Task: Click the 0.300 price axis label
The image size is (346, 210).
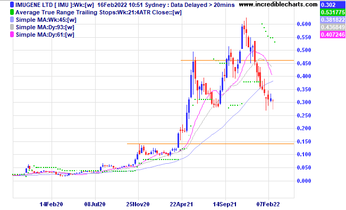Action: [x=304, y=102]
